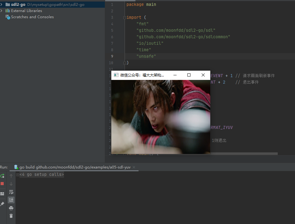Click the 'Run:' panel label
The height and width of the screenshot is (224, 295).
click(x=4, y=167)
